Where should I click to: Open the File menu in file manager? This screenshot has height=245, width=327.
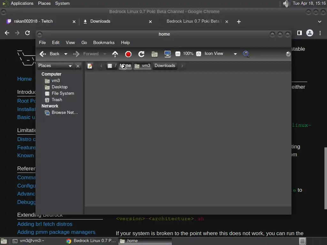tap(42, 43)
